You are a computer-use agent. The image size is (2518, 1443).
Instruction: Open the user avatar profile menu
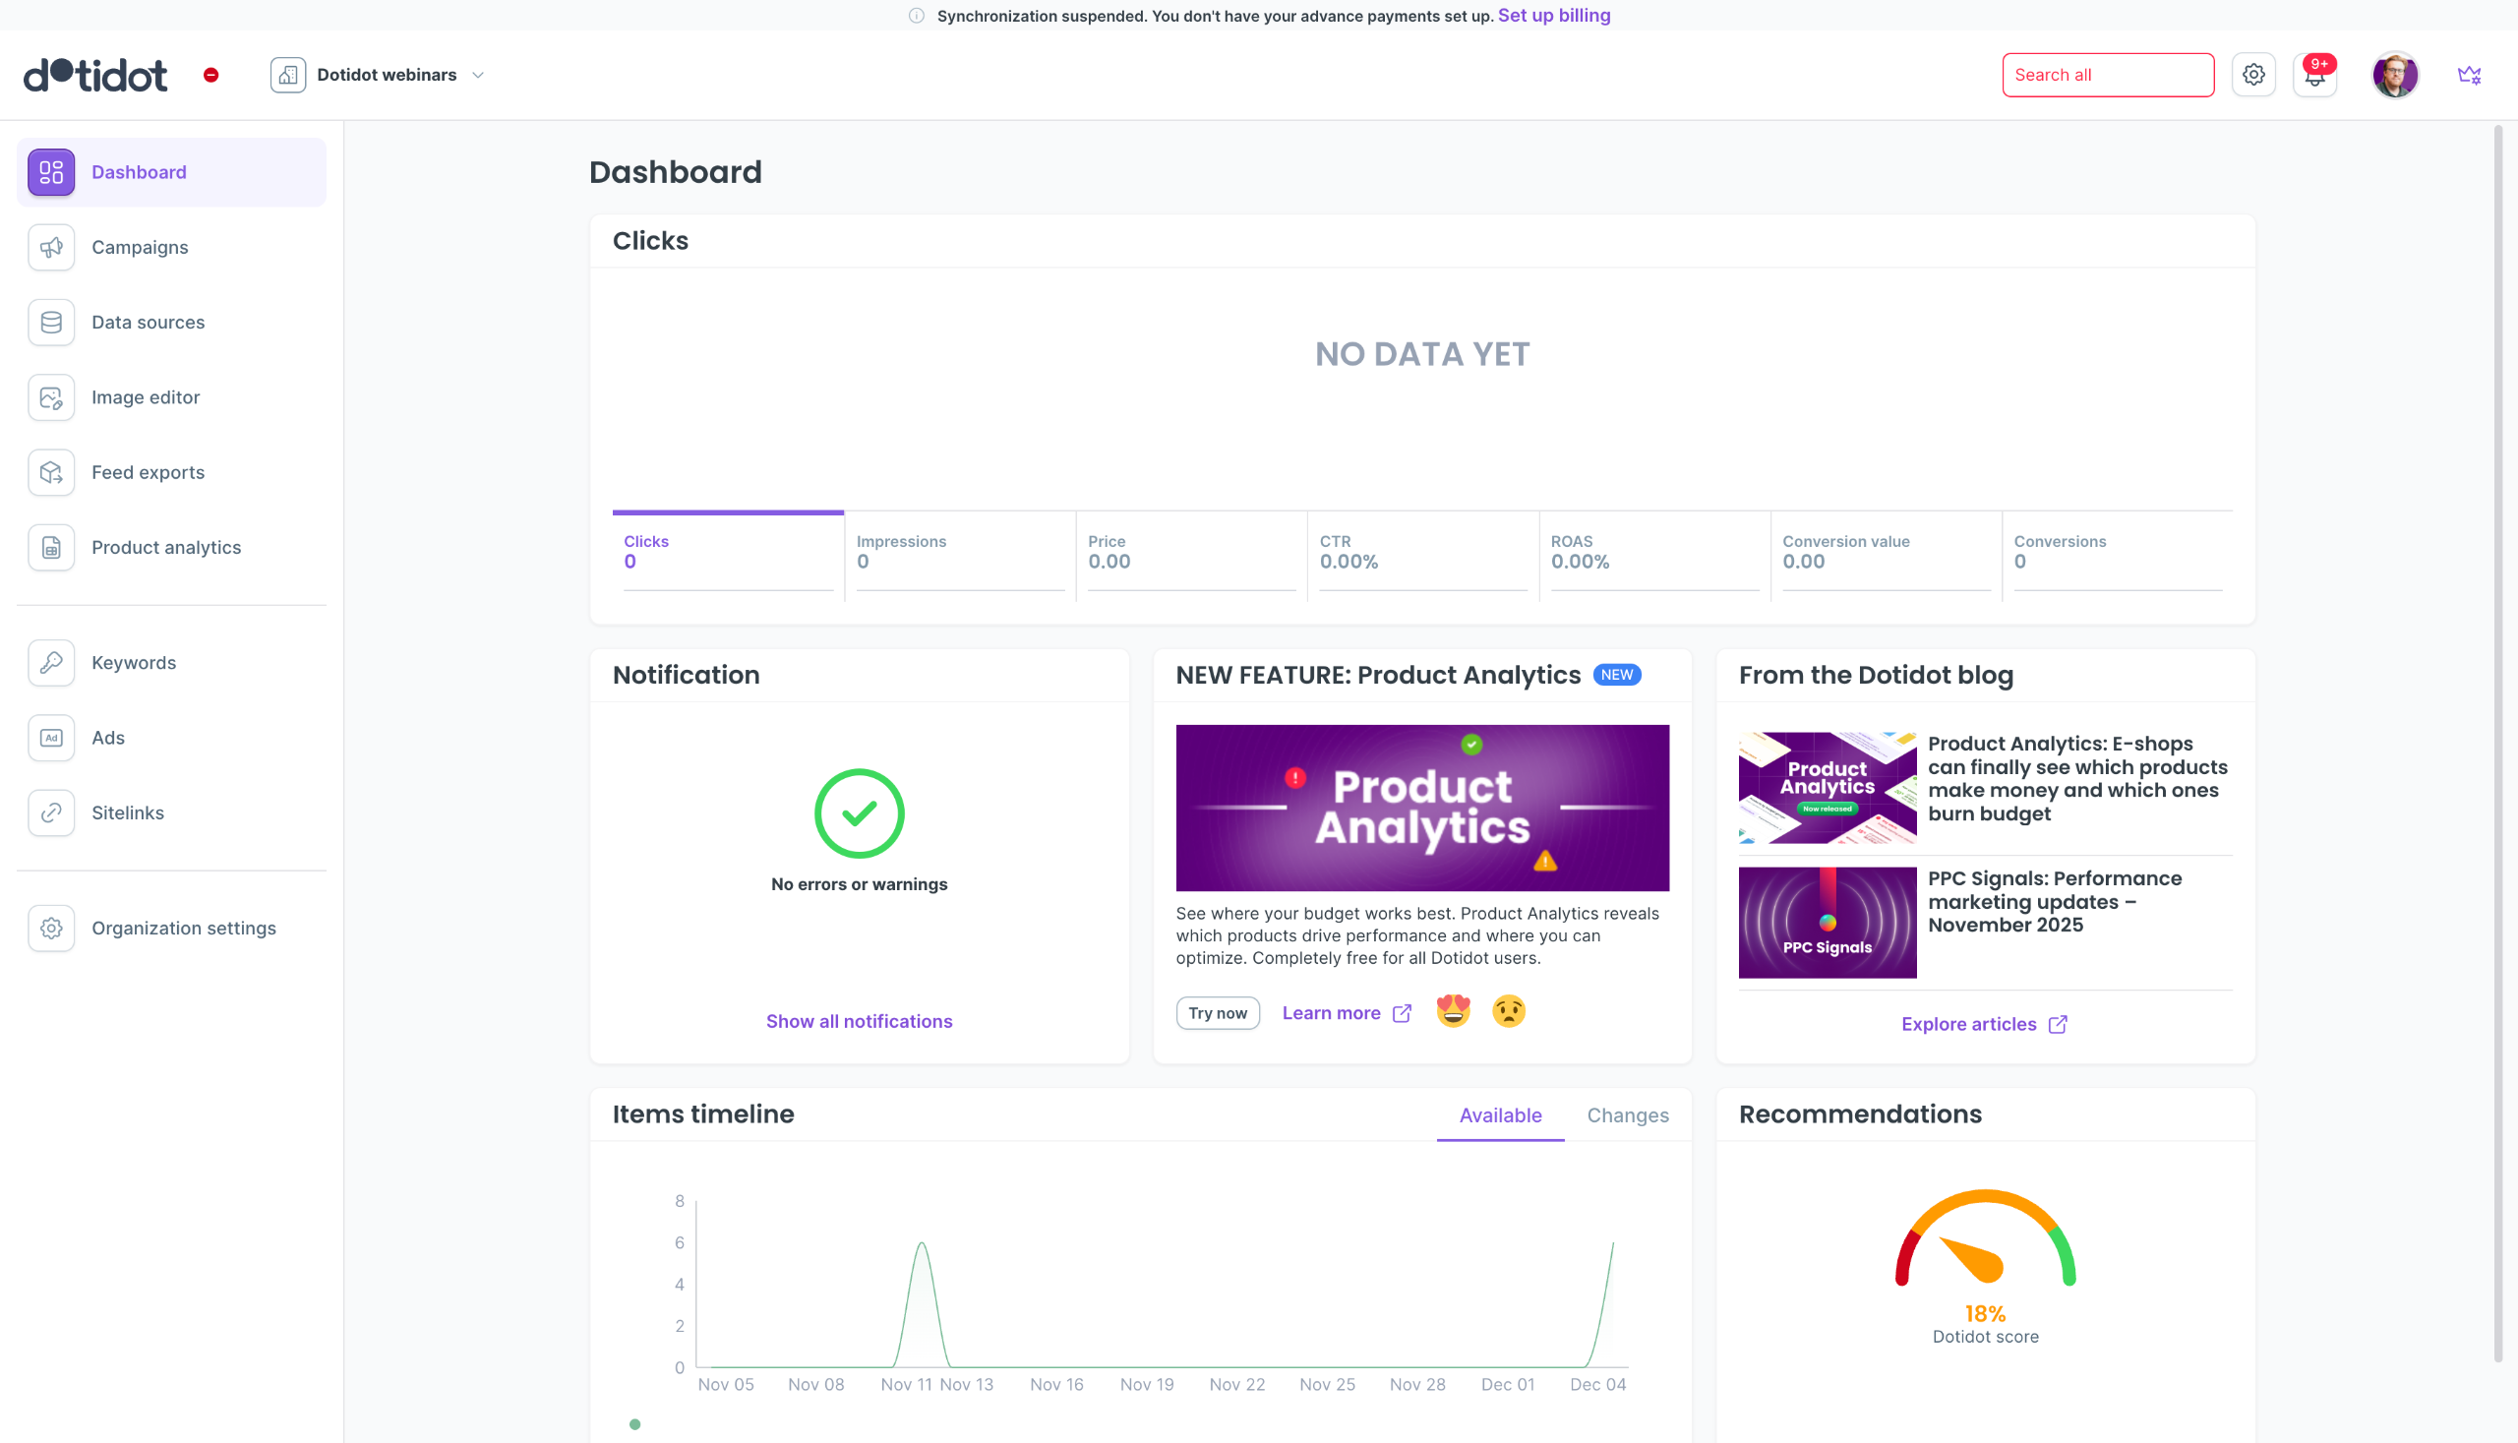click(2394, 76)
